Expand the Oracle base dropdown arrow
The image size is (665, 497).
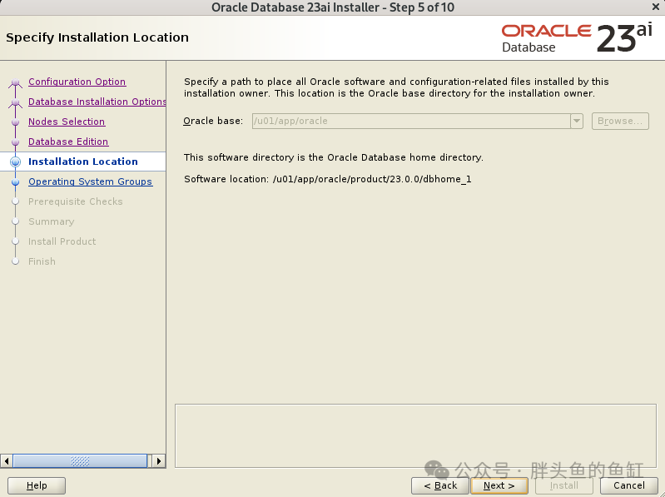tap(577, 122)
